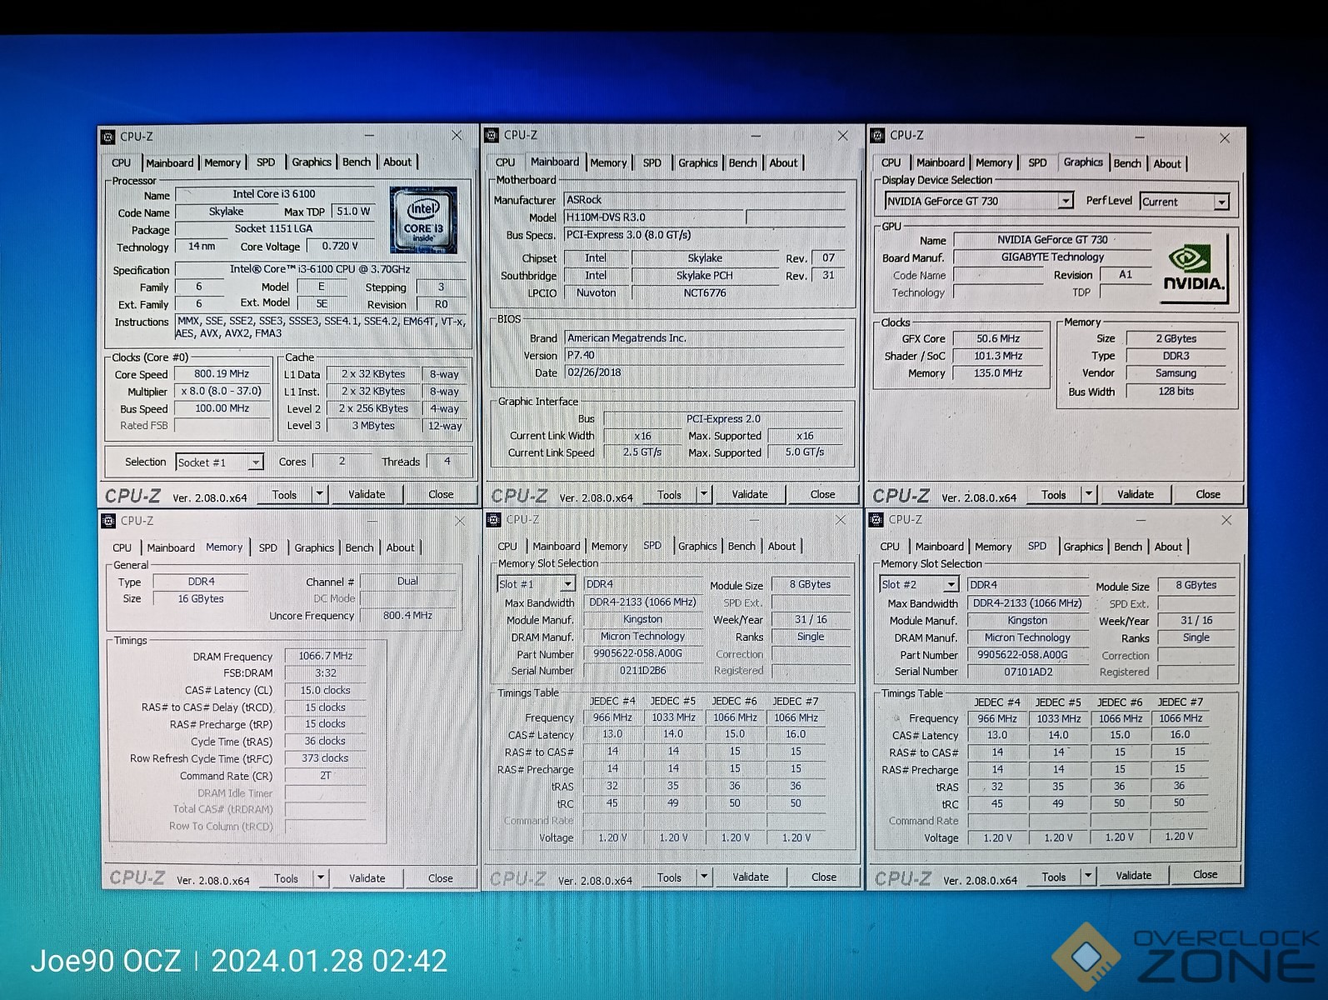Click Validate in the Processor window
This screenshot has height=1000, width=1328.
(x=367, y=494)
